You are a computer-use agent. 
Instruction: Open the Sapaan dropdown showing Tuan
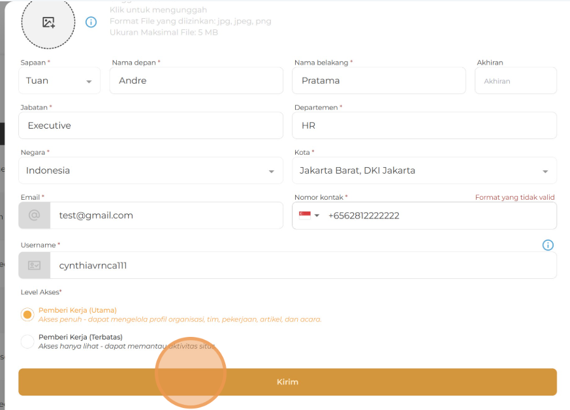click(59, 81)
